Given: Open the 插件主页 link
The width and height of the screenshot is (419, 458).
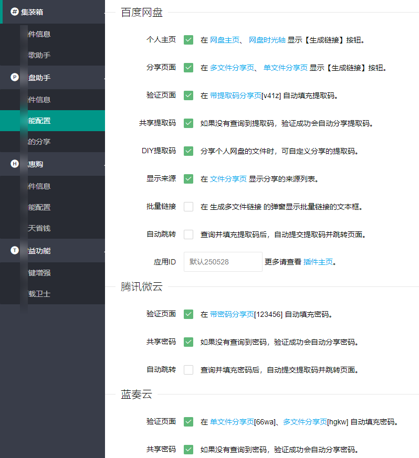Looking at the screenshot, I should (318, 262).
